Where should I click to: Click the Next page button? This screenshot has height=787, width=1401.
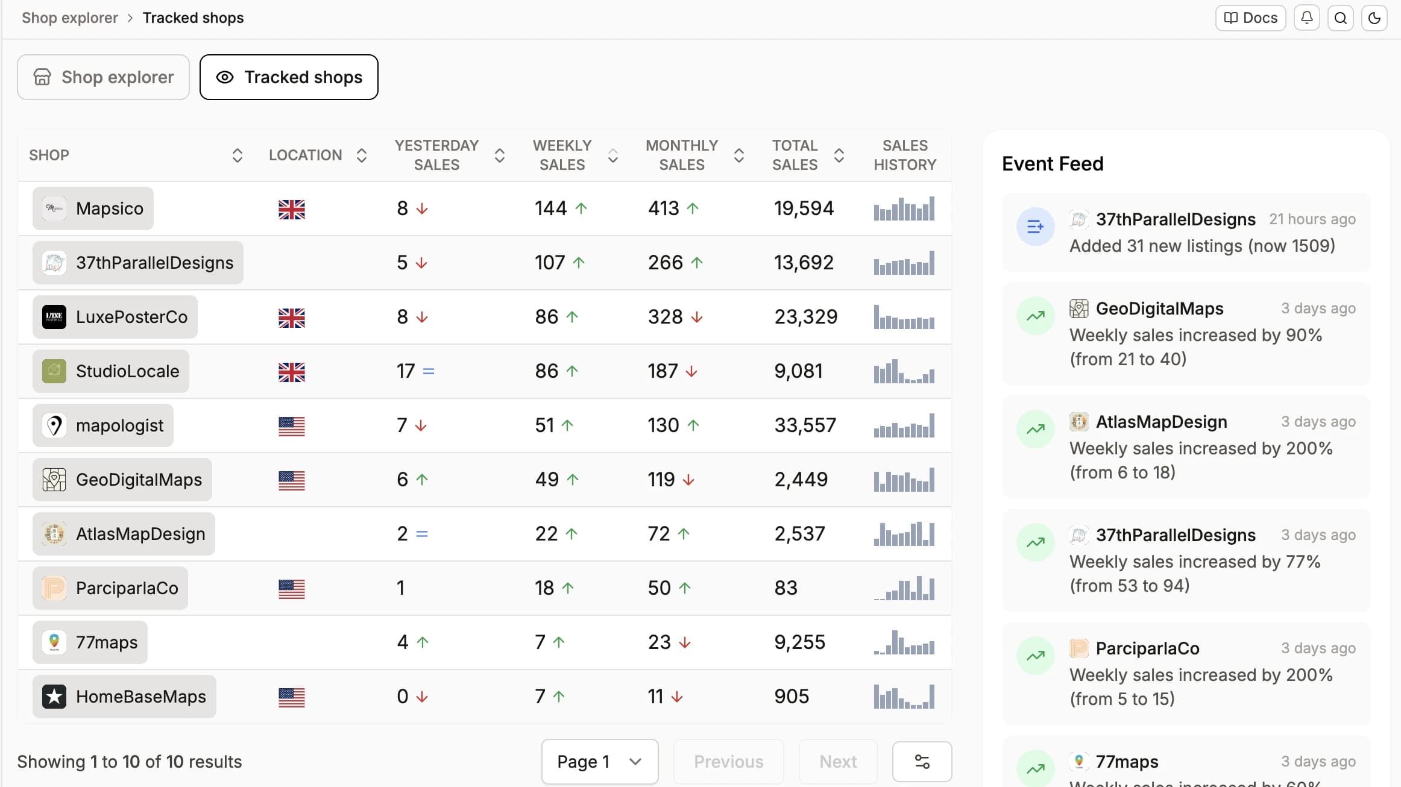click(838, 762)
